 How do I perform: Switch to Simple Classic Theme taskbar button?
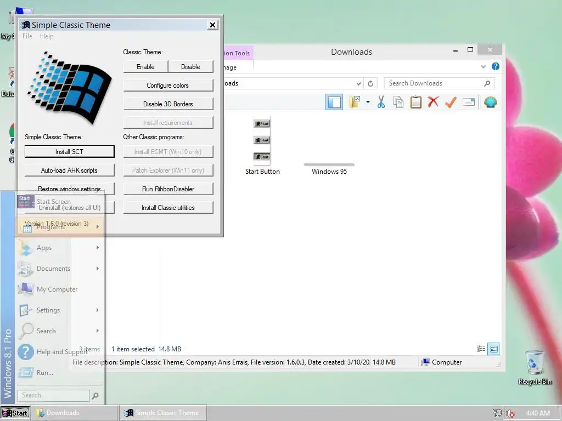[162, 413]
